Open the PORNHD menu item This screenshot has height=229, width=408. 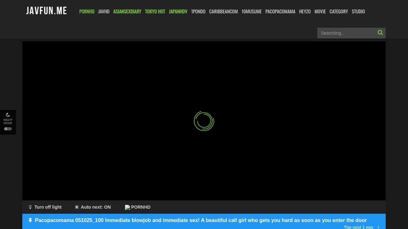(87, 11)
